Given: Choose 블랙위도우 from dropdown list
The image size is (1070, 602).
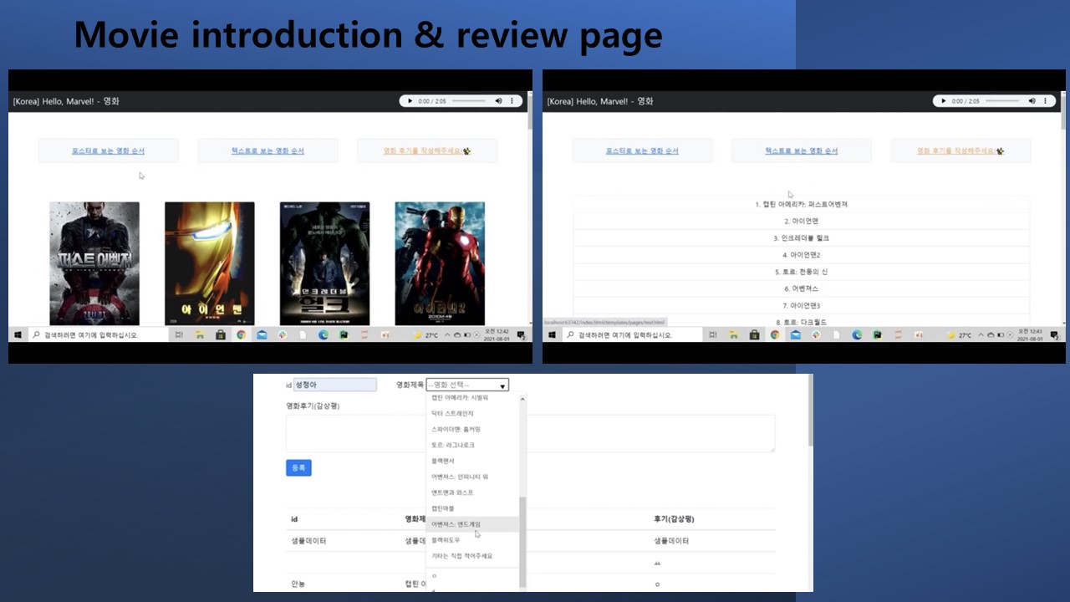Looking at the screenshot, I should click(x=472, y=540).
